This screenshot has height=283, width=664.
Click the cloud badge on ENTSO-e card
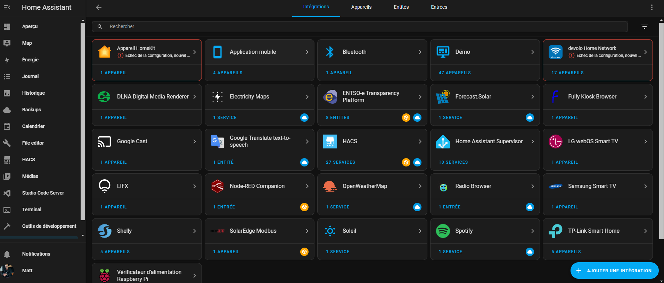point(417,118)
